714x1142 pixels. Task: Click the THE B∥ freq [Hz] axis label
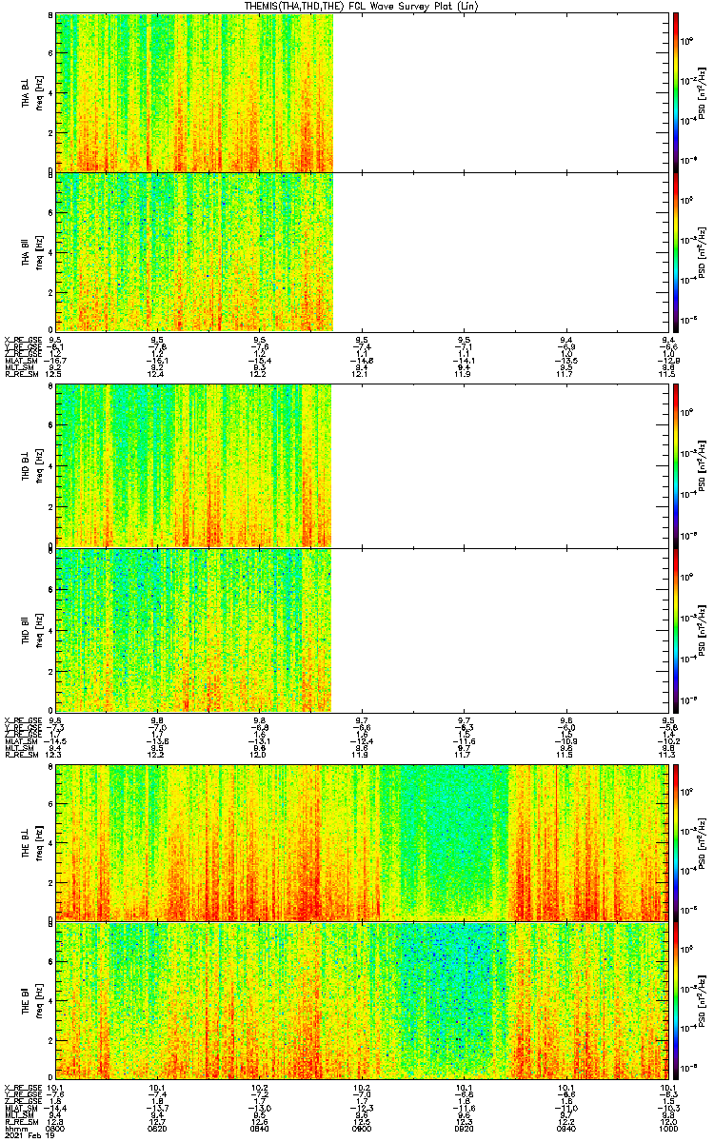pos(38,999)
